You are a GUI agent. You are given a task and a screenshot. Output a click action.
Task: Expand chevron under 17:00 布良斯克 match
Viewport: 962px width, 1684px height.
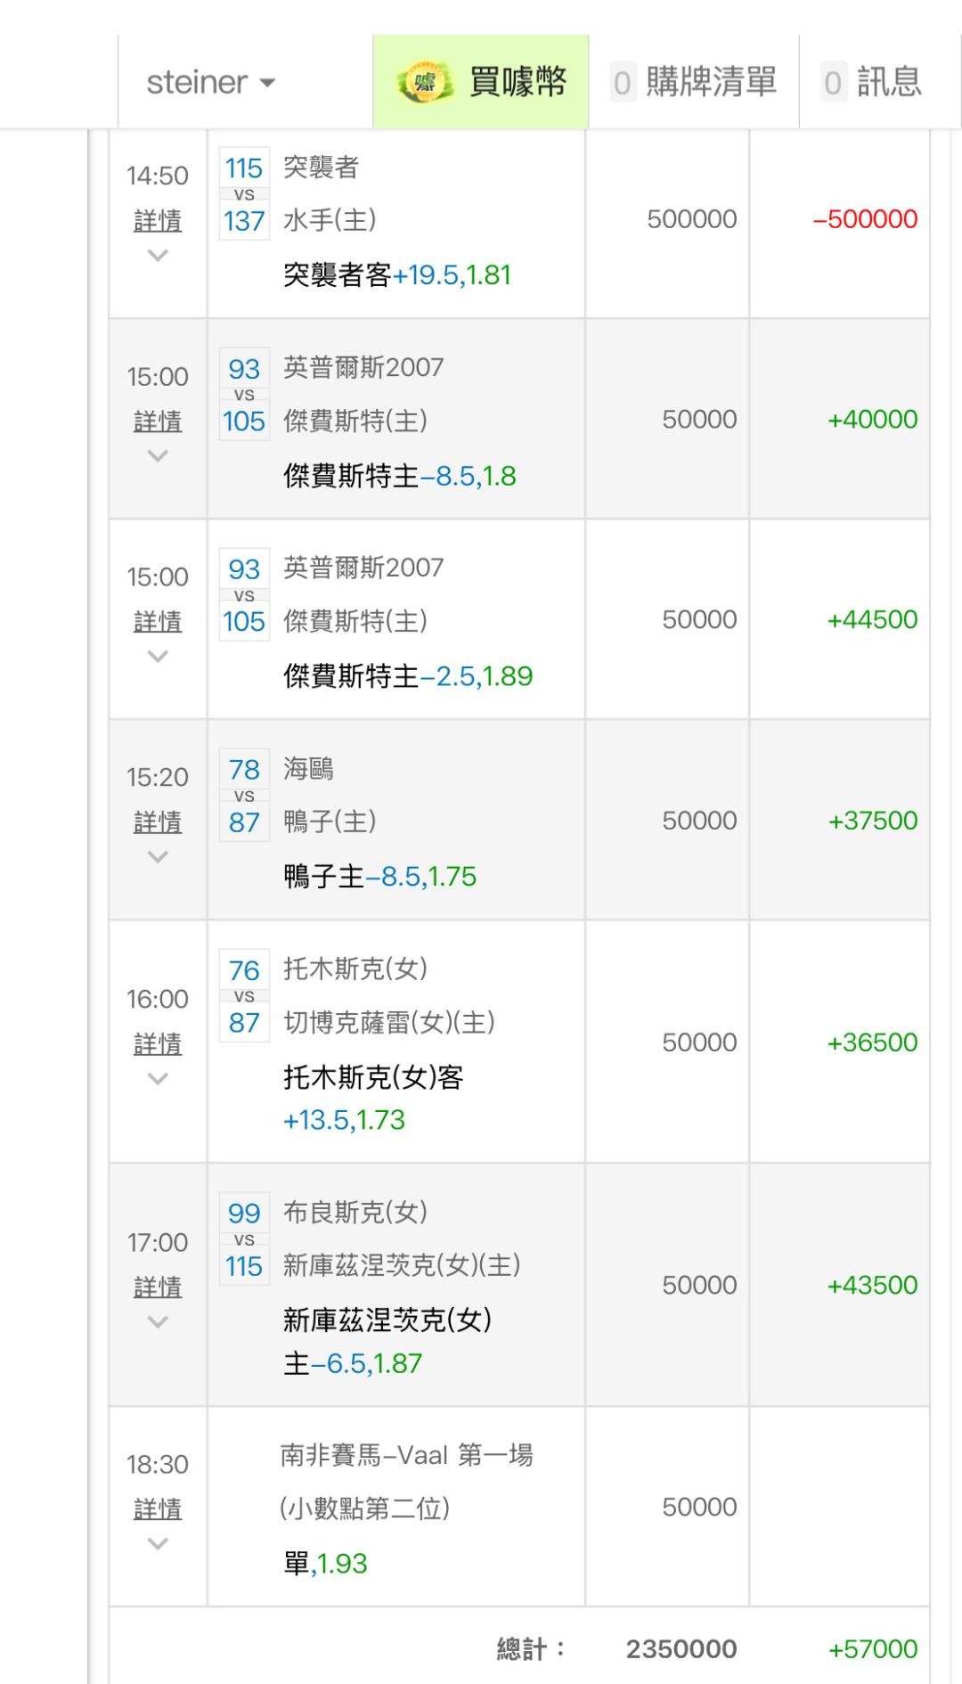(x=158, y=1322)
